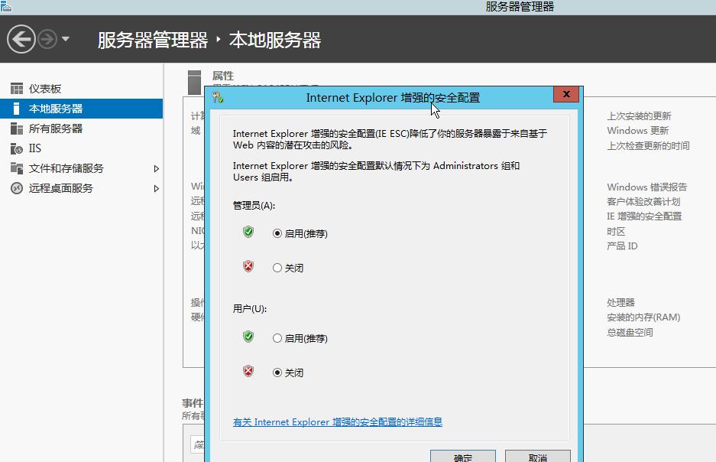Click 服务器管理器 breadcrumb title
This screenshot has height=462, width=716.
[x=153, y=40]
